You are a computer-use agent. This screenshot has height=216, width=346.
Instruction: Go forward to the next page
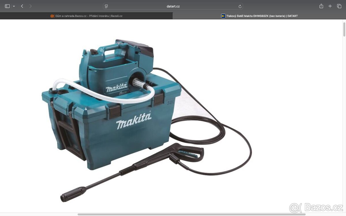coord(31,6)
